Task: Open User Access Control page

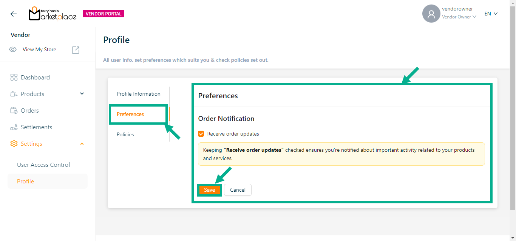Action: pyautogui.click(x=43, y=165)
